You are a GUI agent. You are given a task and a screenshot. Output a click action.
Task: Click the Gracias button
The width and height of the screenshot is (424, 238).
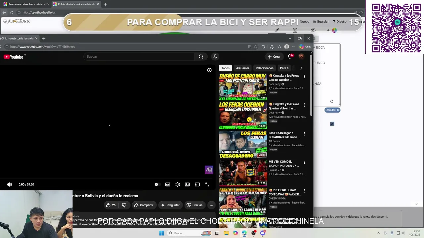click(x=194, y=205)
